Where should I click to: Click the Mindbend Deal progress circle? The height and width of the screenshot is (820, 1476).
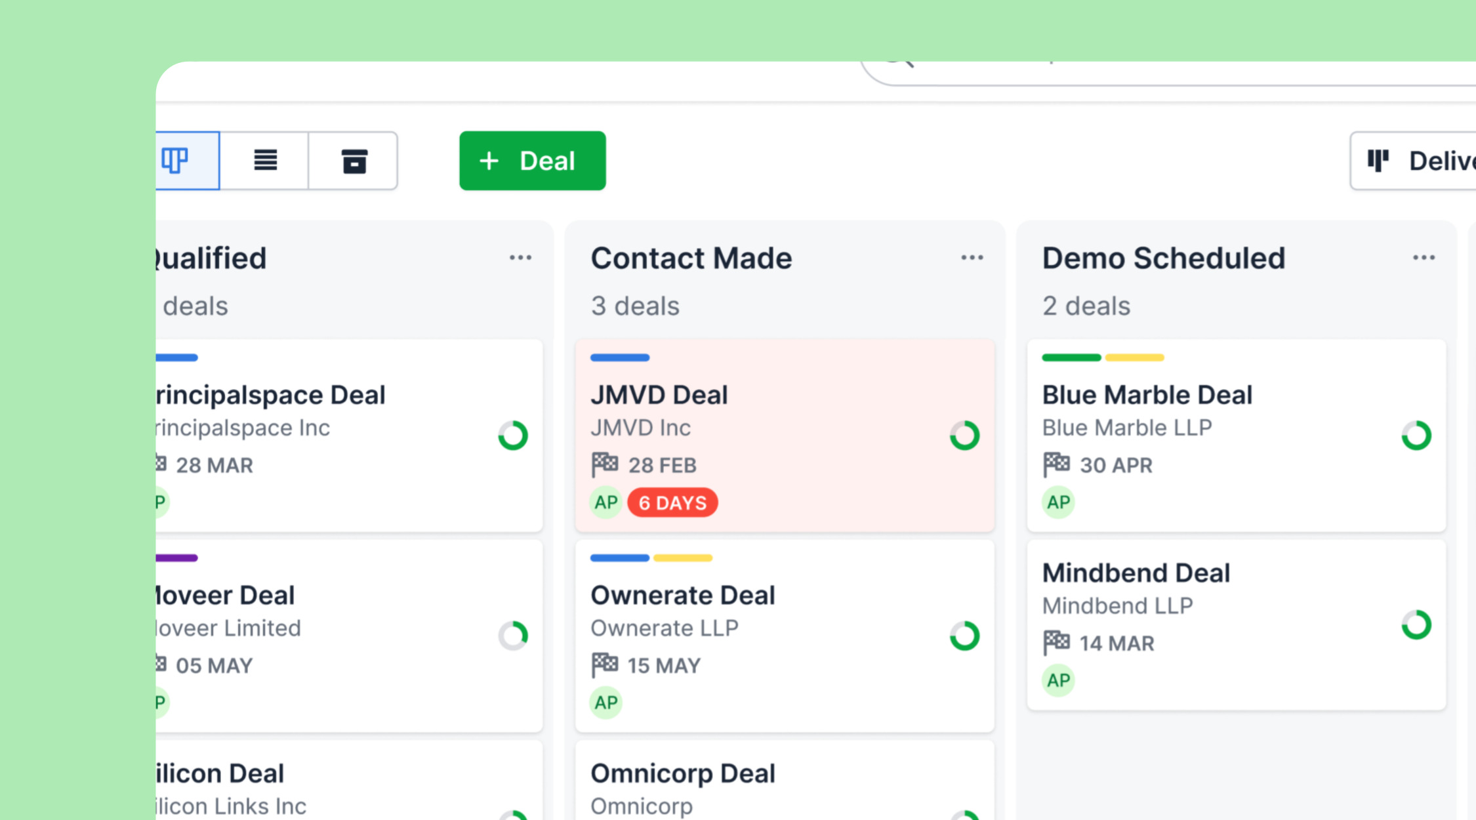1416,625
